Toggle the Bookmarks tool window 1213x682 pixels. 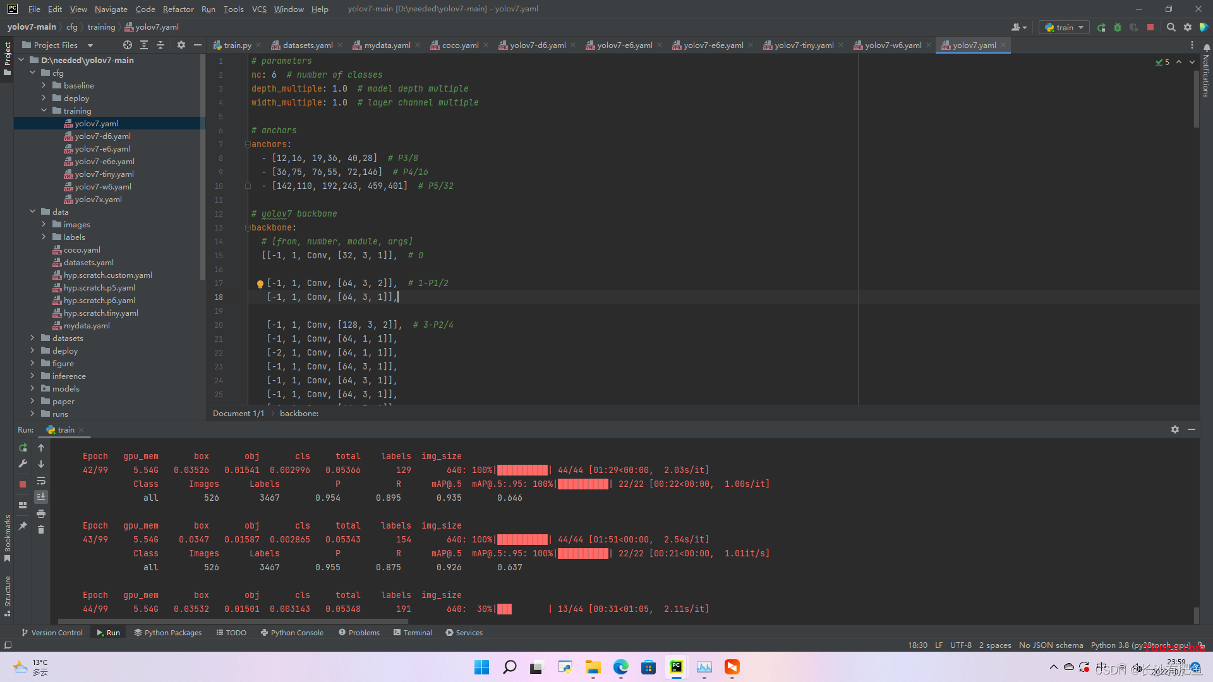tap(7, 538)
